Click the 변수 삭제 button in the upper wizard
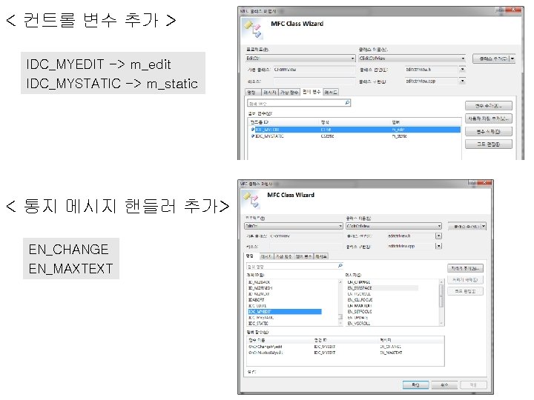This screenshot has height=400, width=534. point(489,132)
